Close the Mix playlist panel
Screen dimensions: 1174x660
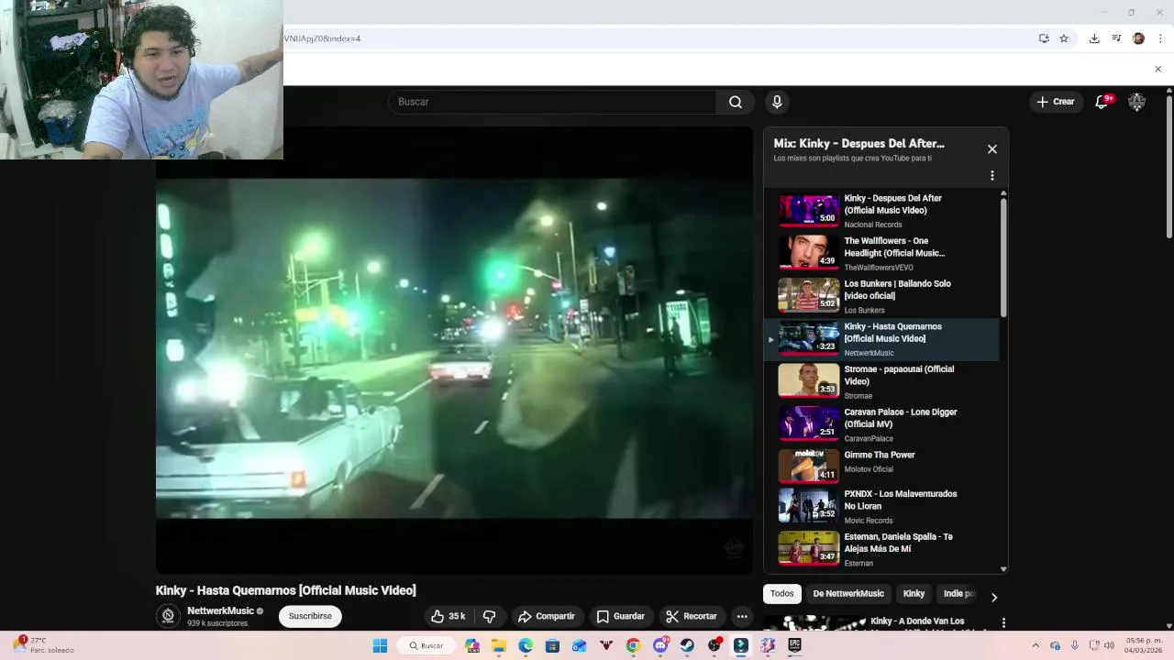click(x=991, y=149)
